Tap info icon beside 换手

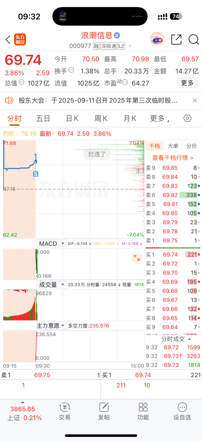(x=71, y=70)
